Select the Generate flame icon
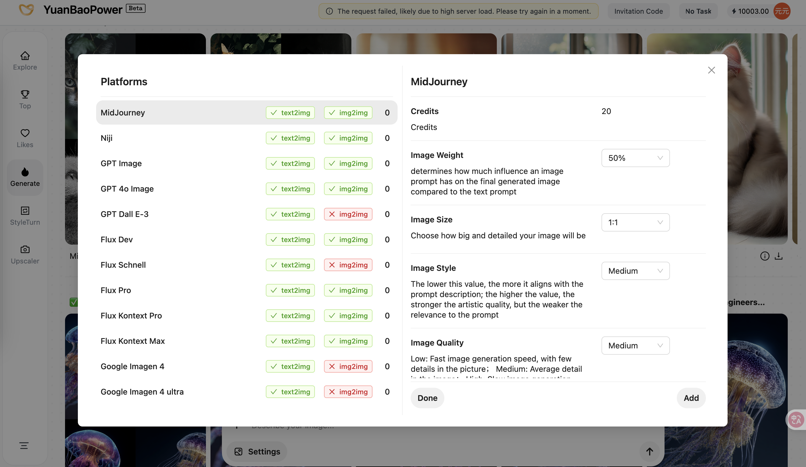The width and height of the screenshot is (806, 467). point(25,172)
